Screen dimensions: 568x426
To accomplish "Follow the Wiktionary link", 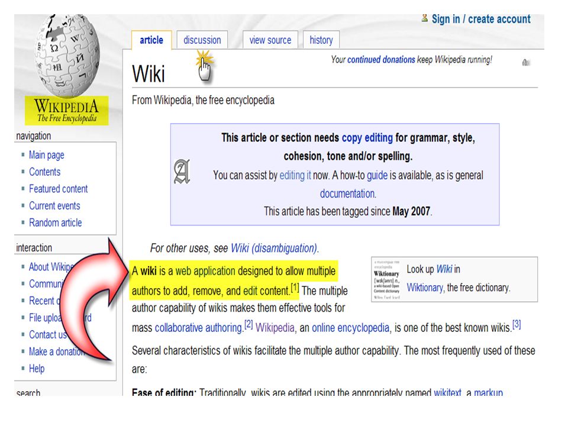I will (x=425, y=288).
